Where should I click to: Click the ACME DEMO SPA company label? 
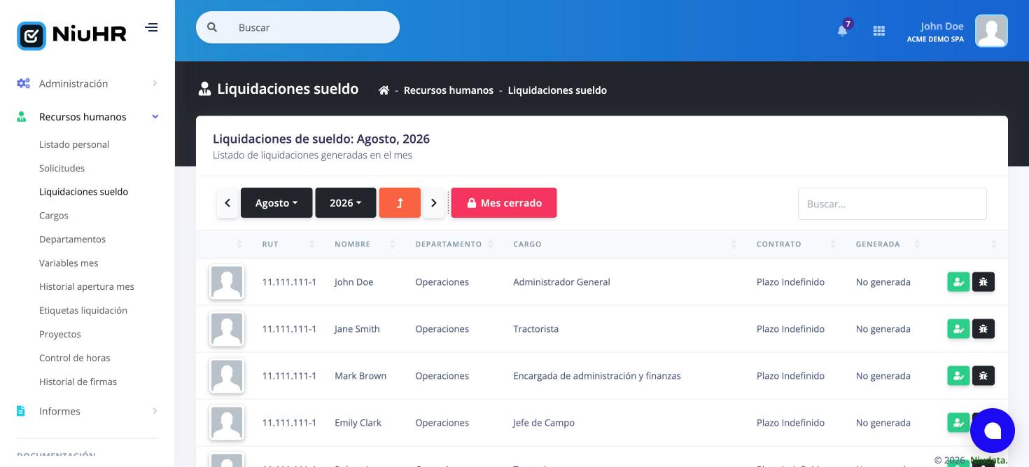935,39
